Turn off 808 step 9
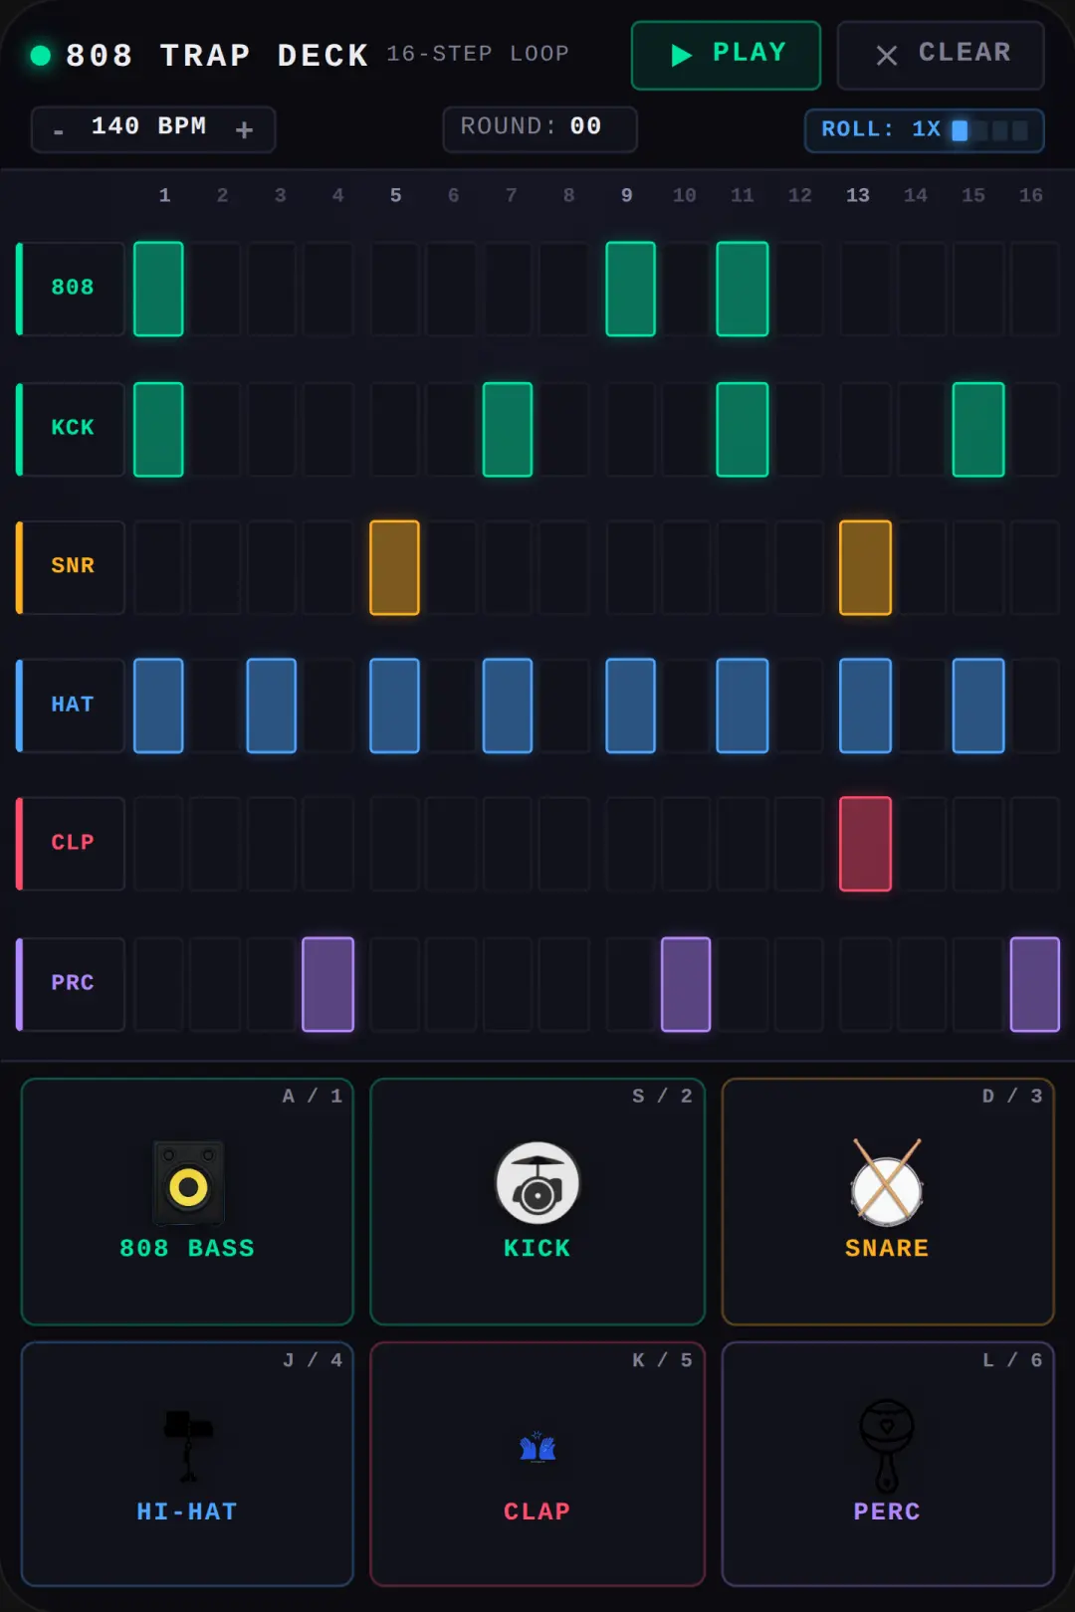 tap(631, 289)
